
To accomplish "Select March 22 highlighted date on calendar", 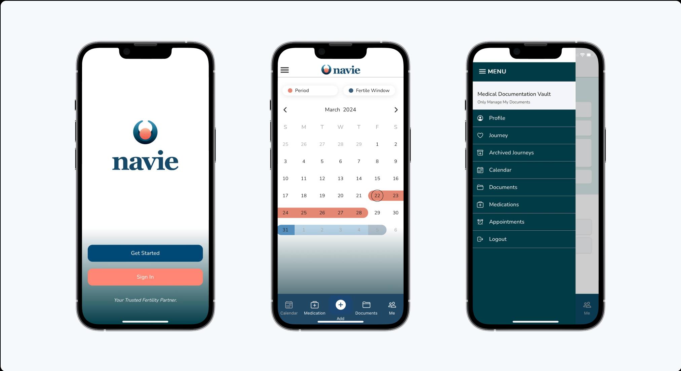I will click(x=377, y=195).
